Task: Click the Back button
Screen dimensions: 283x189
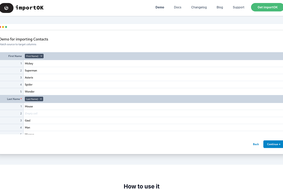Action: coord(256,144)
